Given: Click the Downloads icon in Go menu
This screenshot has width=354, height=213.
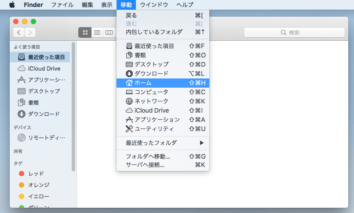Looking at the screenshot, I should (x=129, y=74).
